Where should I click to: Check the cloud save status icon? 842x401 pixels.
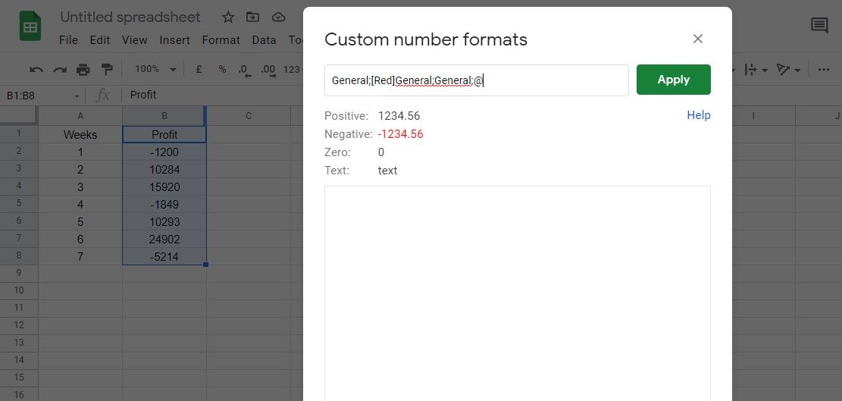pos(278,17)
